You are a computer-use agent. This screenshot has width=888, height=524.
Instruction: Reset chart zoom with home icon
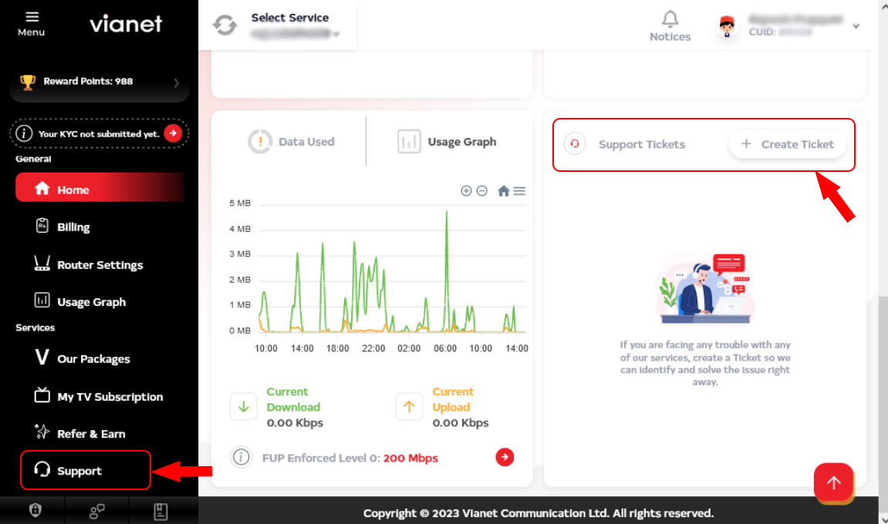coord(503,191)
